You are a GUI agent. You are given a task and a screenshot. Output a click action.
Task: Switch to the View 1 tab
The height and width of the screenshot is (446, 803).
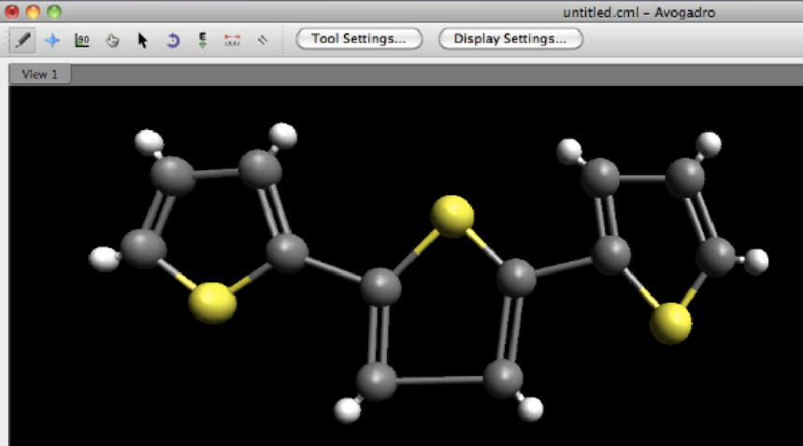pyautogui.click(x=39, y=75)
